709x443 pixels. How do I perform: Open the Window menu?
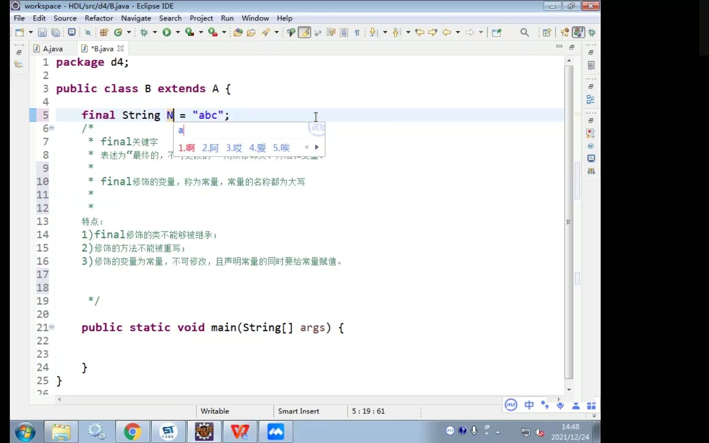click(255, 18)
